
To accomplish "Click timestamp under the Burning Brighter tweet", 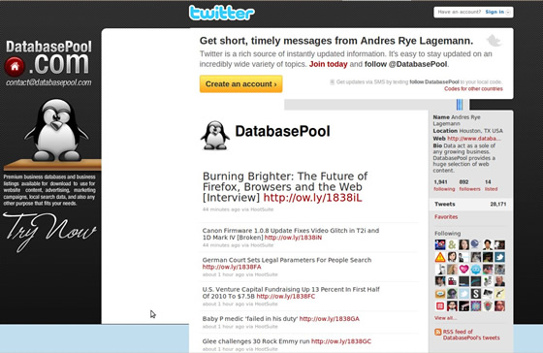I will pyautogui.click(x=221, y=209).
